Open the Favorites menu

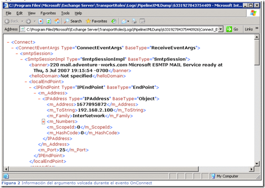pos(48,13)
